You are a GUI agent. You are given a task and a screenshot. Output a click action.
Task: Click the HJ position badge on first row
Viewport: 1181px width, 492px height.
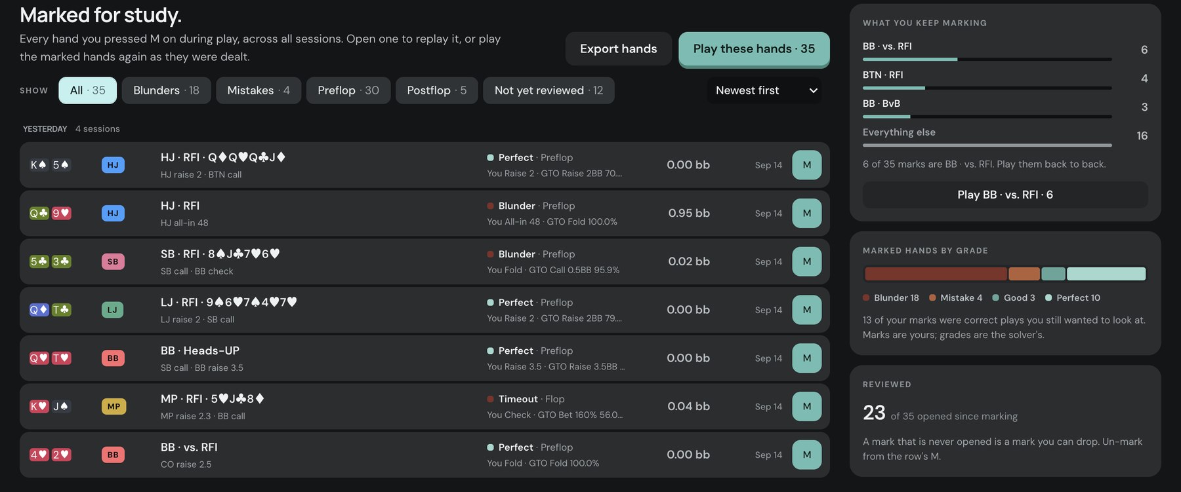click(x=113, y=165)
